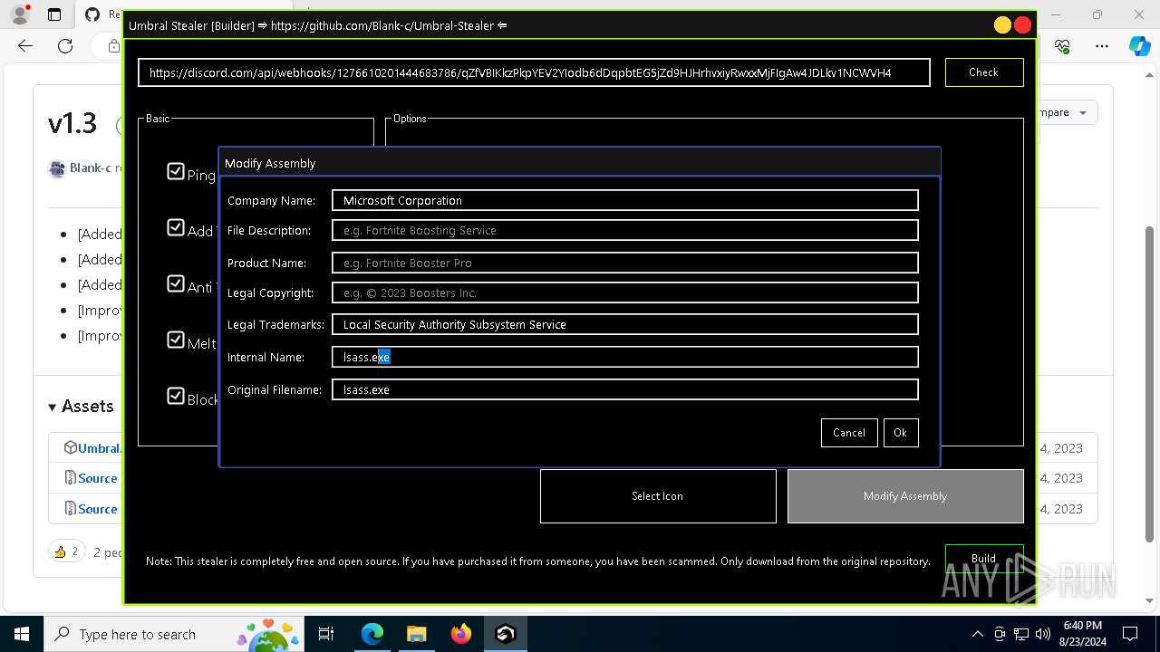Open the Copilot icon in Edge

tap(1139, 46)
